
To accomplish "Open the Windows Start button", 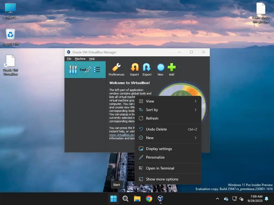I will point(113,199).
